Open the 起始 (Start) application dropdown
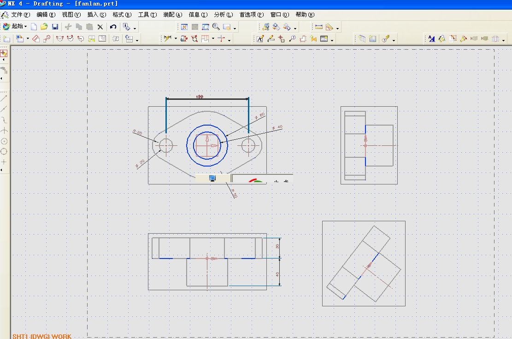 (x=15, y=26)
